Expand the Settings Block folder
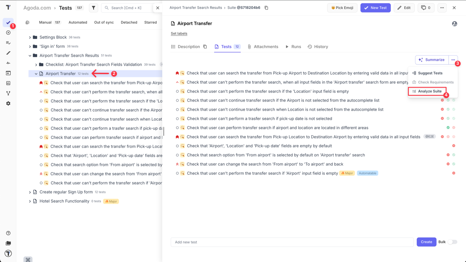 30,37
